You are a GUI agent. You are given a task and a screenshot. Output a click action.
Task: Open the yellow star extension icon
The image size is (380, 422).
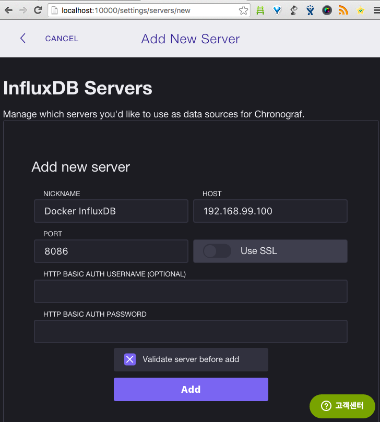[360, 10]
